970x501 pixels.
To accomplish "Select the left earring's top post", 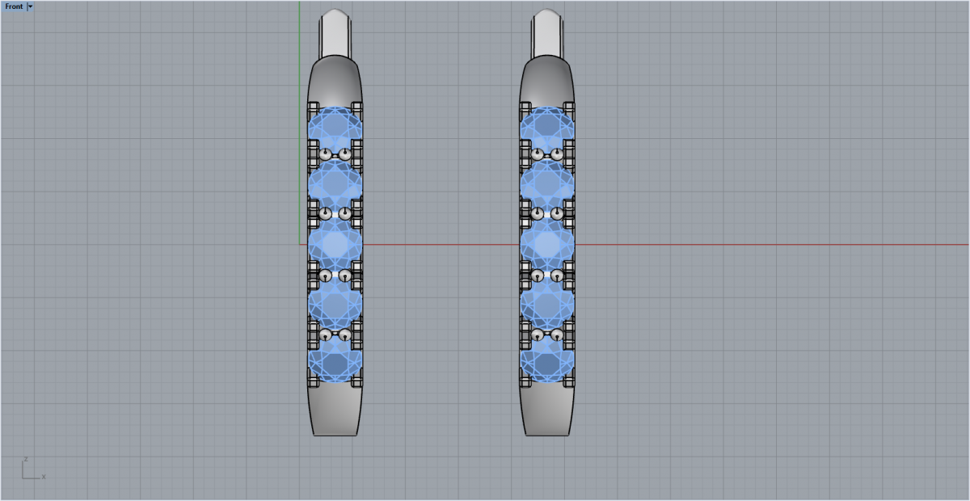I will point(335,32).
